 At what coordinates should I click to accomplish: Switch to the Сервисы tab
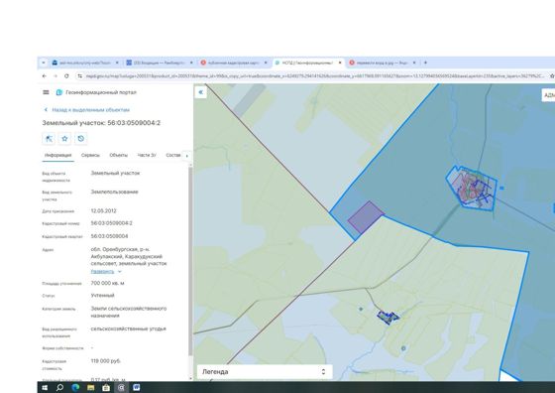pos(90,155)
